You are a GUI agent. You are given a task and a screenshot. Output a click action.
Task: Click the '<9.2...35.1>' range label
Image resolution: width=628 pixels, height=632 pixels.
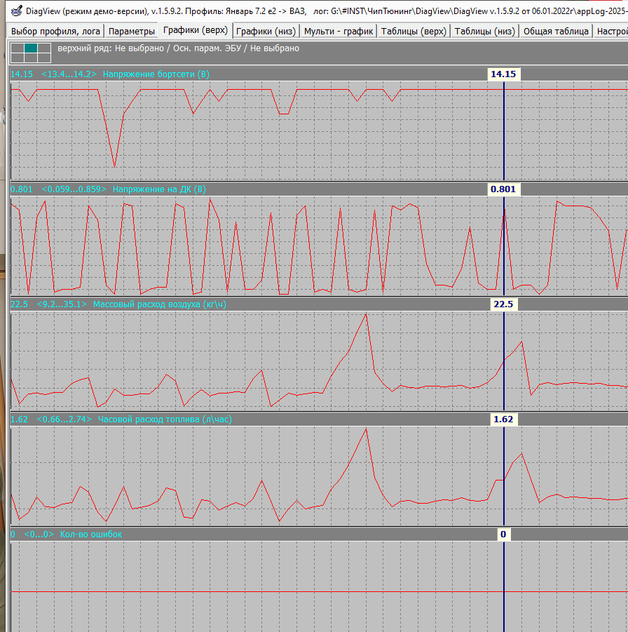click(x=62, y=304)
